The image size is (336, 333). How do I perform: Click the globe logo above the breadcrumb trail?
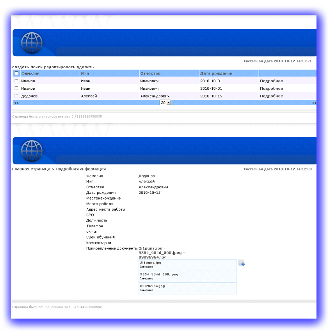[32, 151]
